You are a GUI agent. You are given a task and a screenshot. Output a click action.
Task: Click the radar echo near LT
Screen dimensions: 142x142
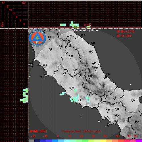pos(75,99)
